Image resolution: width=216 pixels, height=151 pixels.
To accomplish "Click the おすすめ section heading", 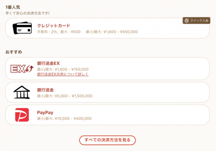I will pyautogui.click(x=14, y=52).
